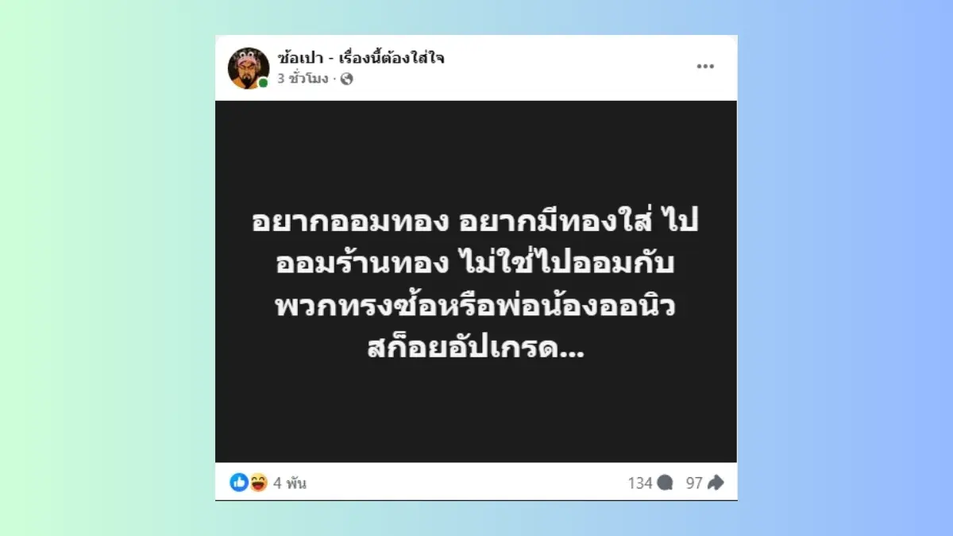Viewport: 953px width, 536px height.
Task: View who reacted via 4 พัน count
Action: tap(290, 483)
